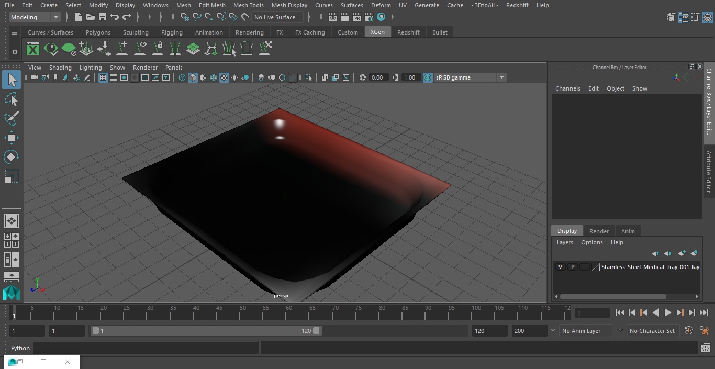Toggle layer visibility V box for Stainless_Steel_Medical_Tray layer

pyautogui.click(x=560, y=267)
